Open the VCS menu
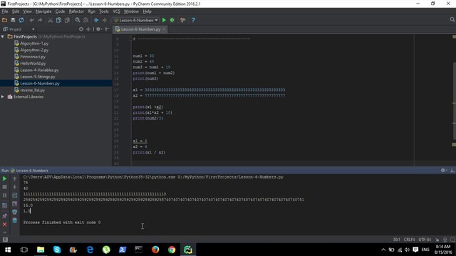Screen dimensions: 456x256 pos(116,11)
